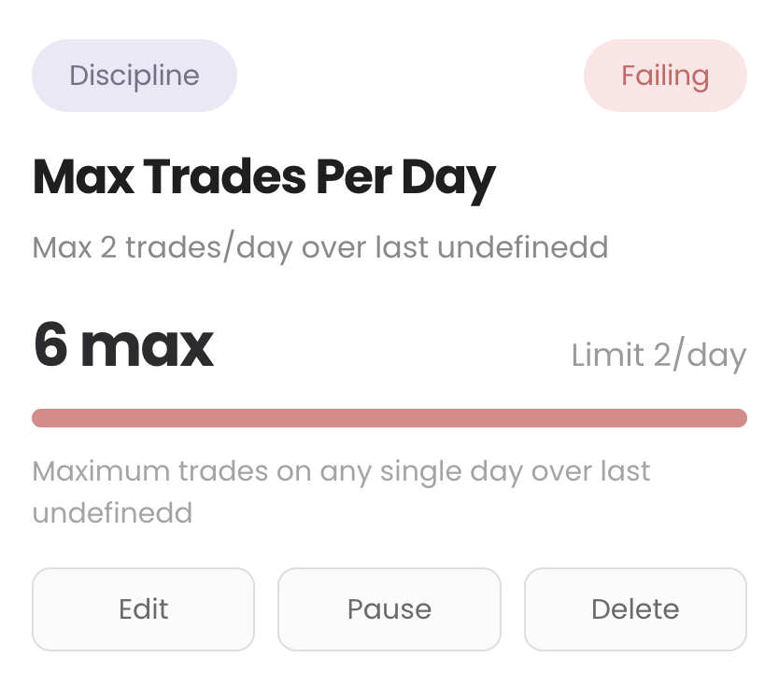Pause the Max Trades Per Day rule
This screenshot has width=779, height=685.
coord(389,609)
